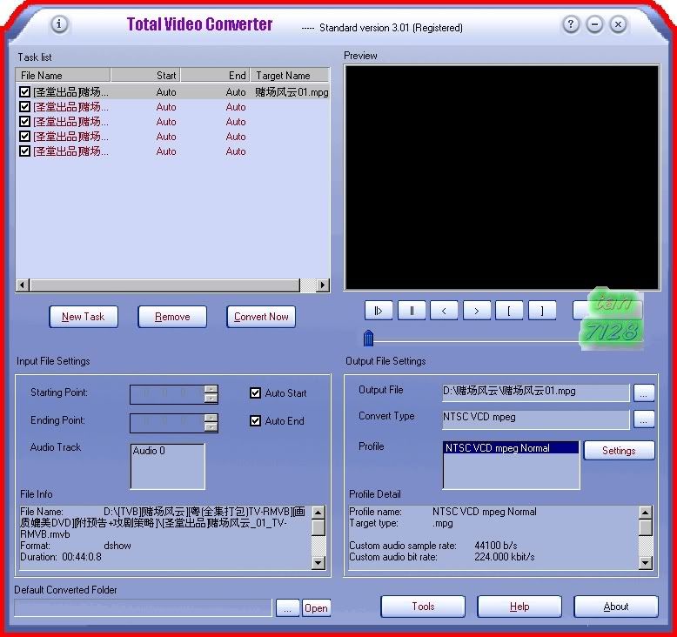Click the End column header

pyautogui.click(x=215, y=75)
